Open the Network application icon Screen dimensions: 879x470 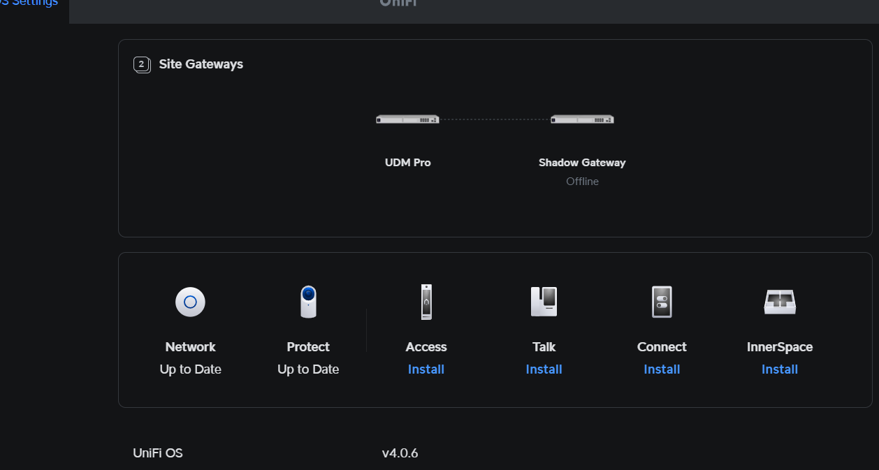tap(190, 302)
